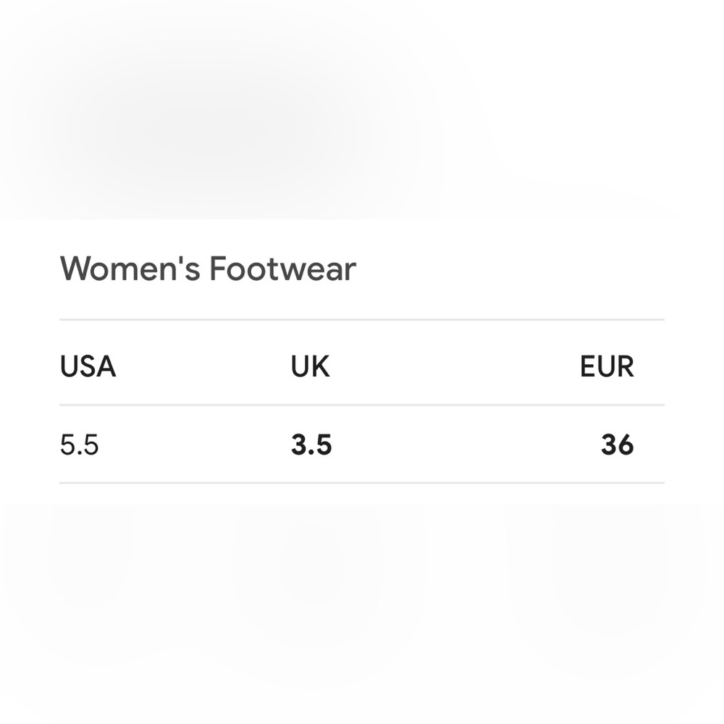Click the EUR column header

coord(607,366)
